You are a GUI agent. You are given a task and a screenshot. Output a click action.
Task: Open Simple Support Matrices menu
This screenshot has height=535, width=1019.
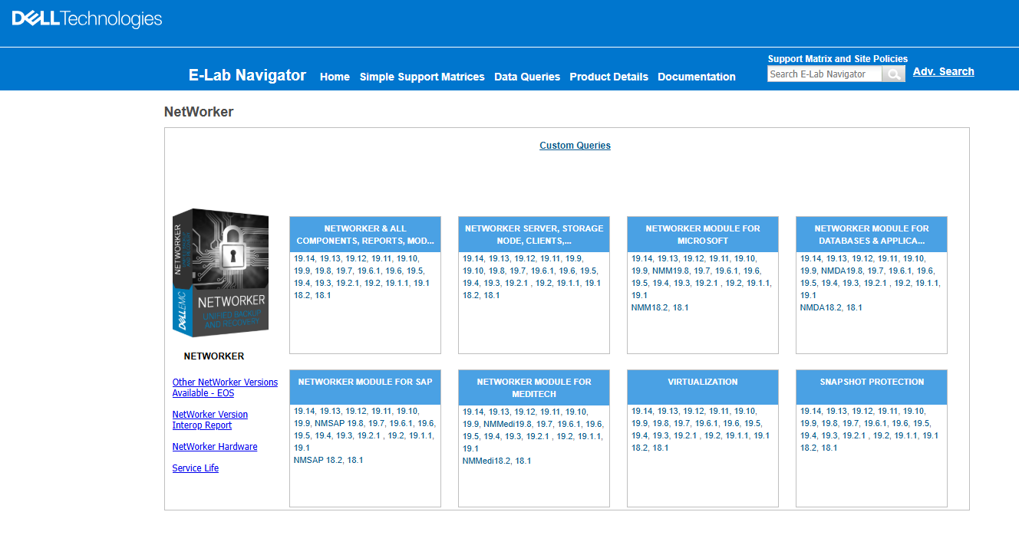(x=422, y=77)
